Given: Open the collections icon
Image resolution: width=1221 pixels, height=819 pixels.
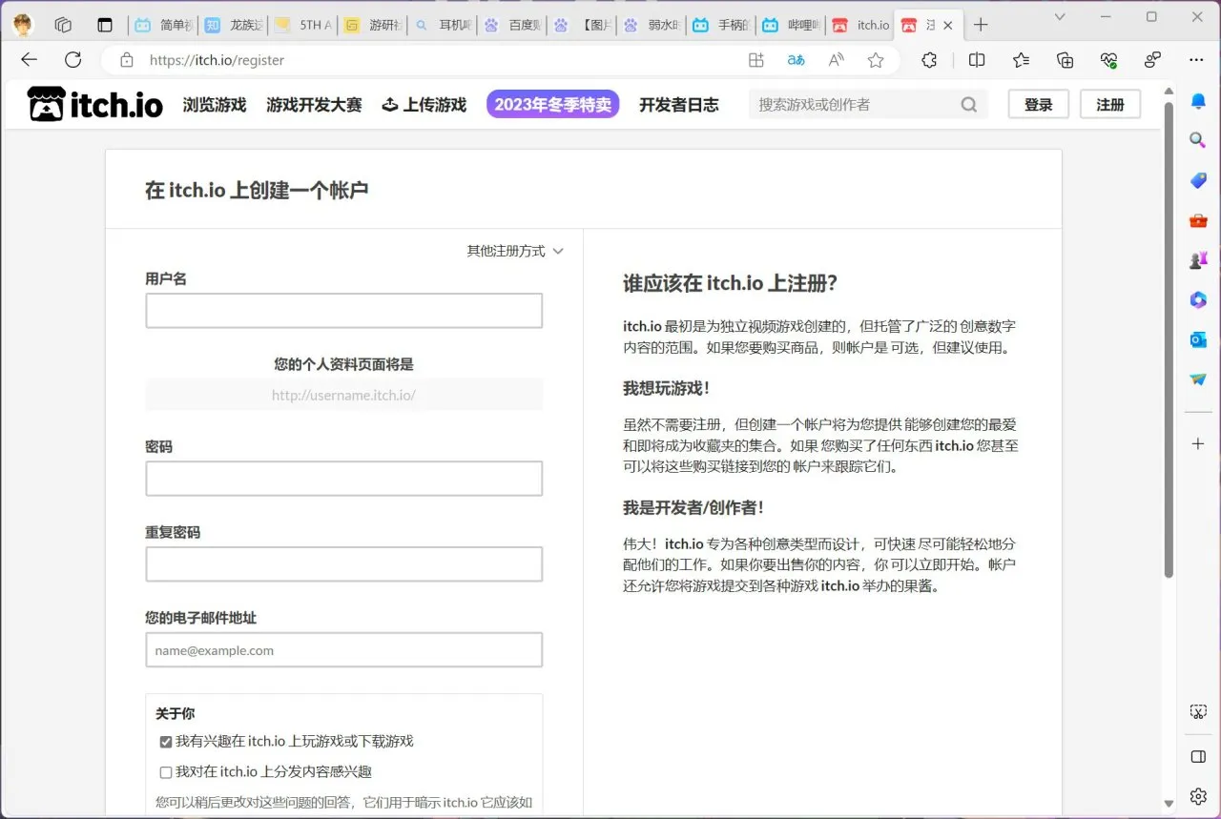Looking at the screenshot, I should [x=1066, y=60].
